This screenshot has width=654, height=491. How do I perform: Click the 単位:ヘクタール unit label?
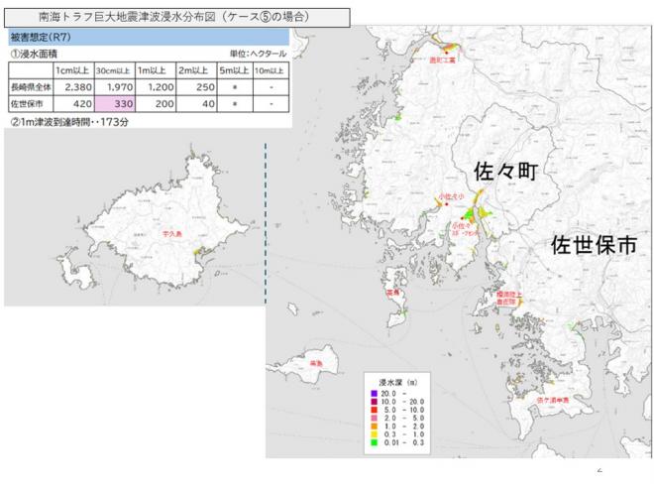[x=259, y=54]
